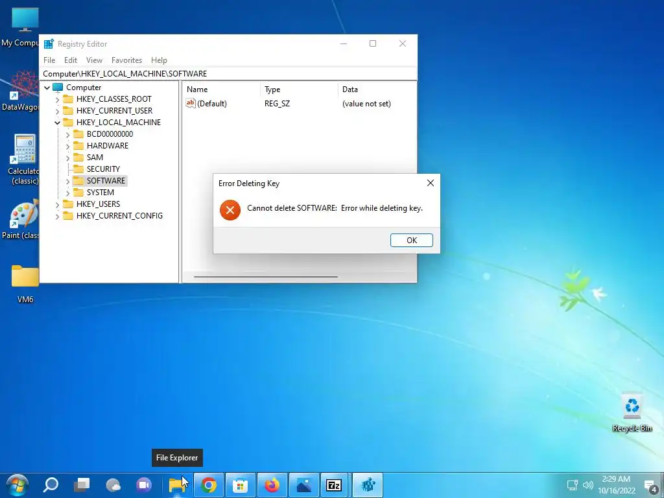
Task: Open 7-Zip from taskbar
Action: (x=334, y=485)
